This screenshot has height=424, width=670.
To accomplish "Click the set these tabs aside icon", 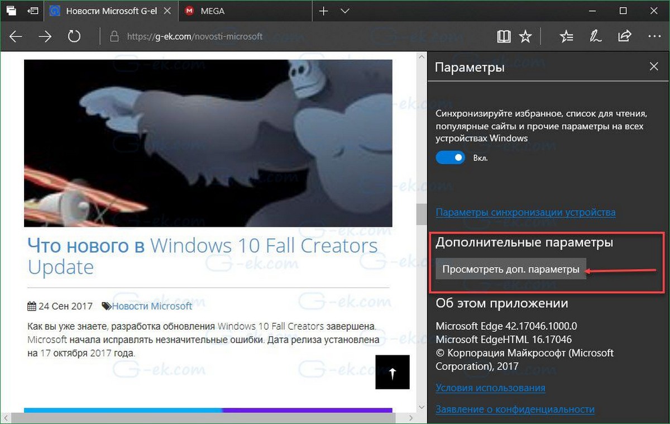I will [x=33, y=11].
